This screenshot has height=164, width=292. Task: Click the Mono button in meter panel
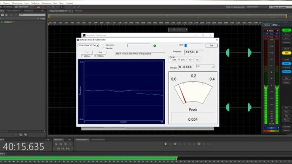point(287,120)
